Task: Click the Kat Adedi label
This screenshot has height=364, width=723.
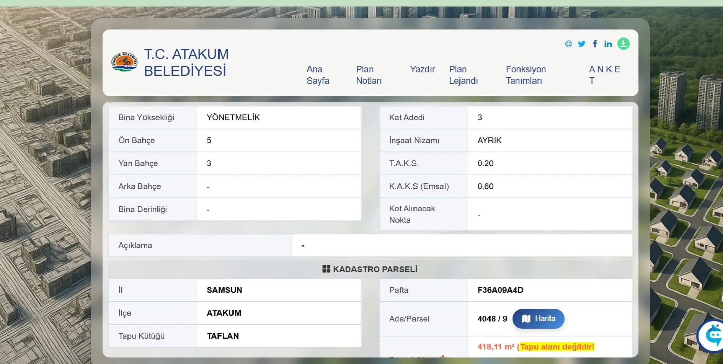Action: (406, 118)
